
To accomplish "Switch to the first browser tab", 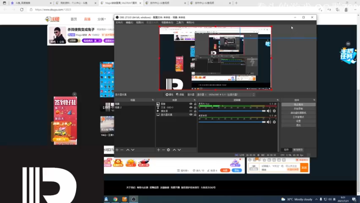I will point(31,3).
